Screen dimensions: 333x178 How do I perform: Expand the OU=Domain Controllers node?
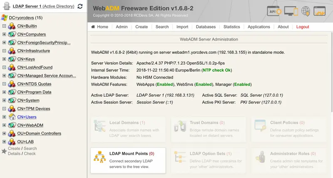[x=4, y=133]
